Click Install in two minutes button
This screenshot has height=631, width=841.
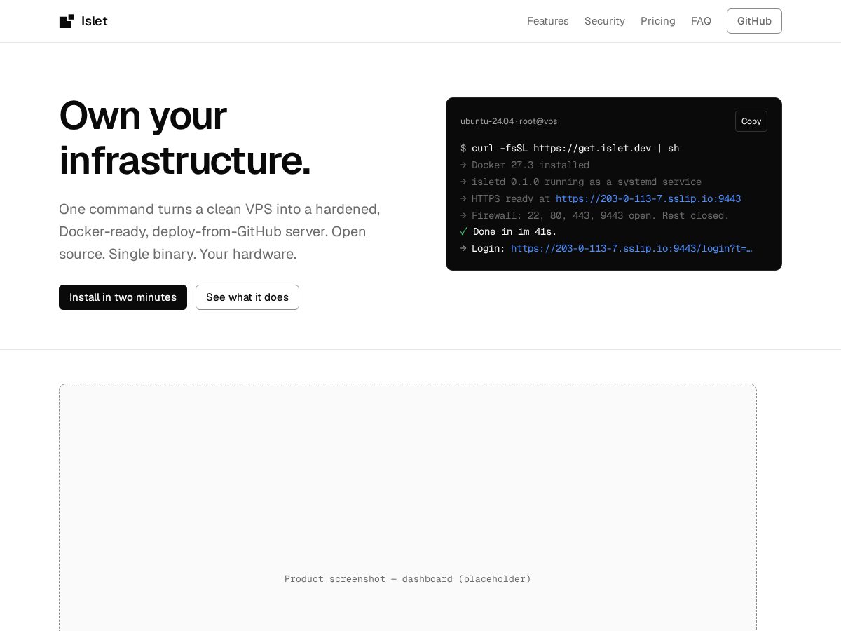click(123, 297)
